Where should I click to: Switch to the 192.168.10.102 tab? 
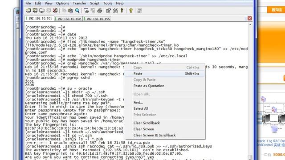68,19
